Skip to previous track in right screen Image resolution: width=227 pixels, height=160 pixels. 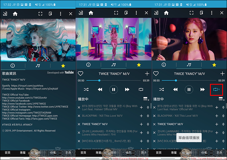tap(175, 90)
